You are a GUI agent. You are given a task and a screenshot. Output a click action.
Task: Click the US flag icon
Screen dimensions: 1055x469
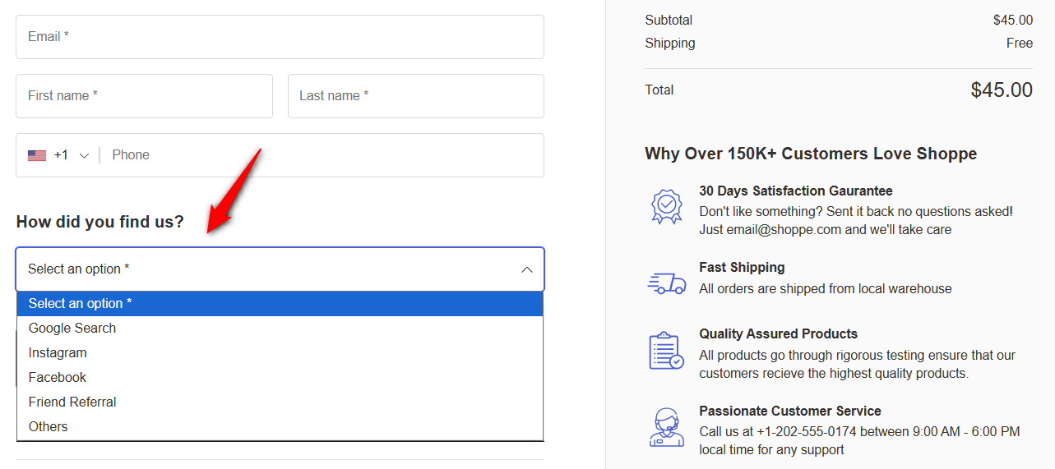(37, 155)
